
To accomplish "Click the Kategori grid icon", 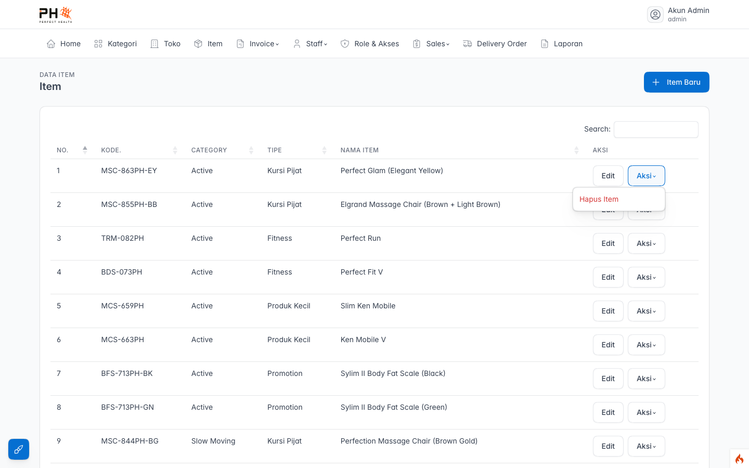I will coord(98,44).
